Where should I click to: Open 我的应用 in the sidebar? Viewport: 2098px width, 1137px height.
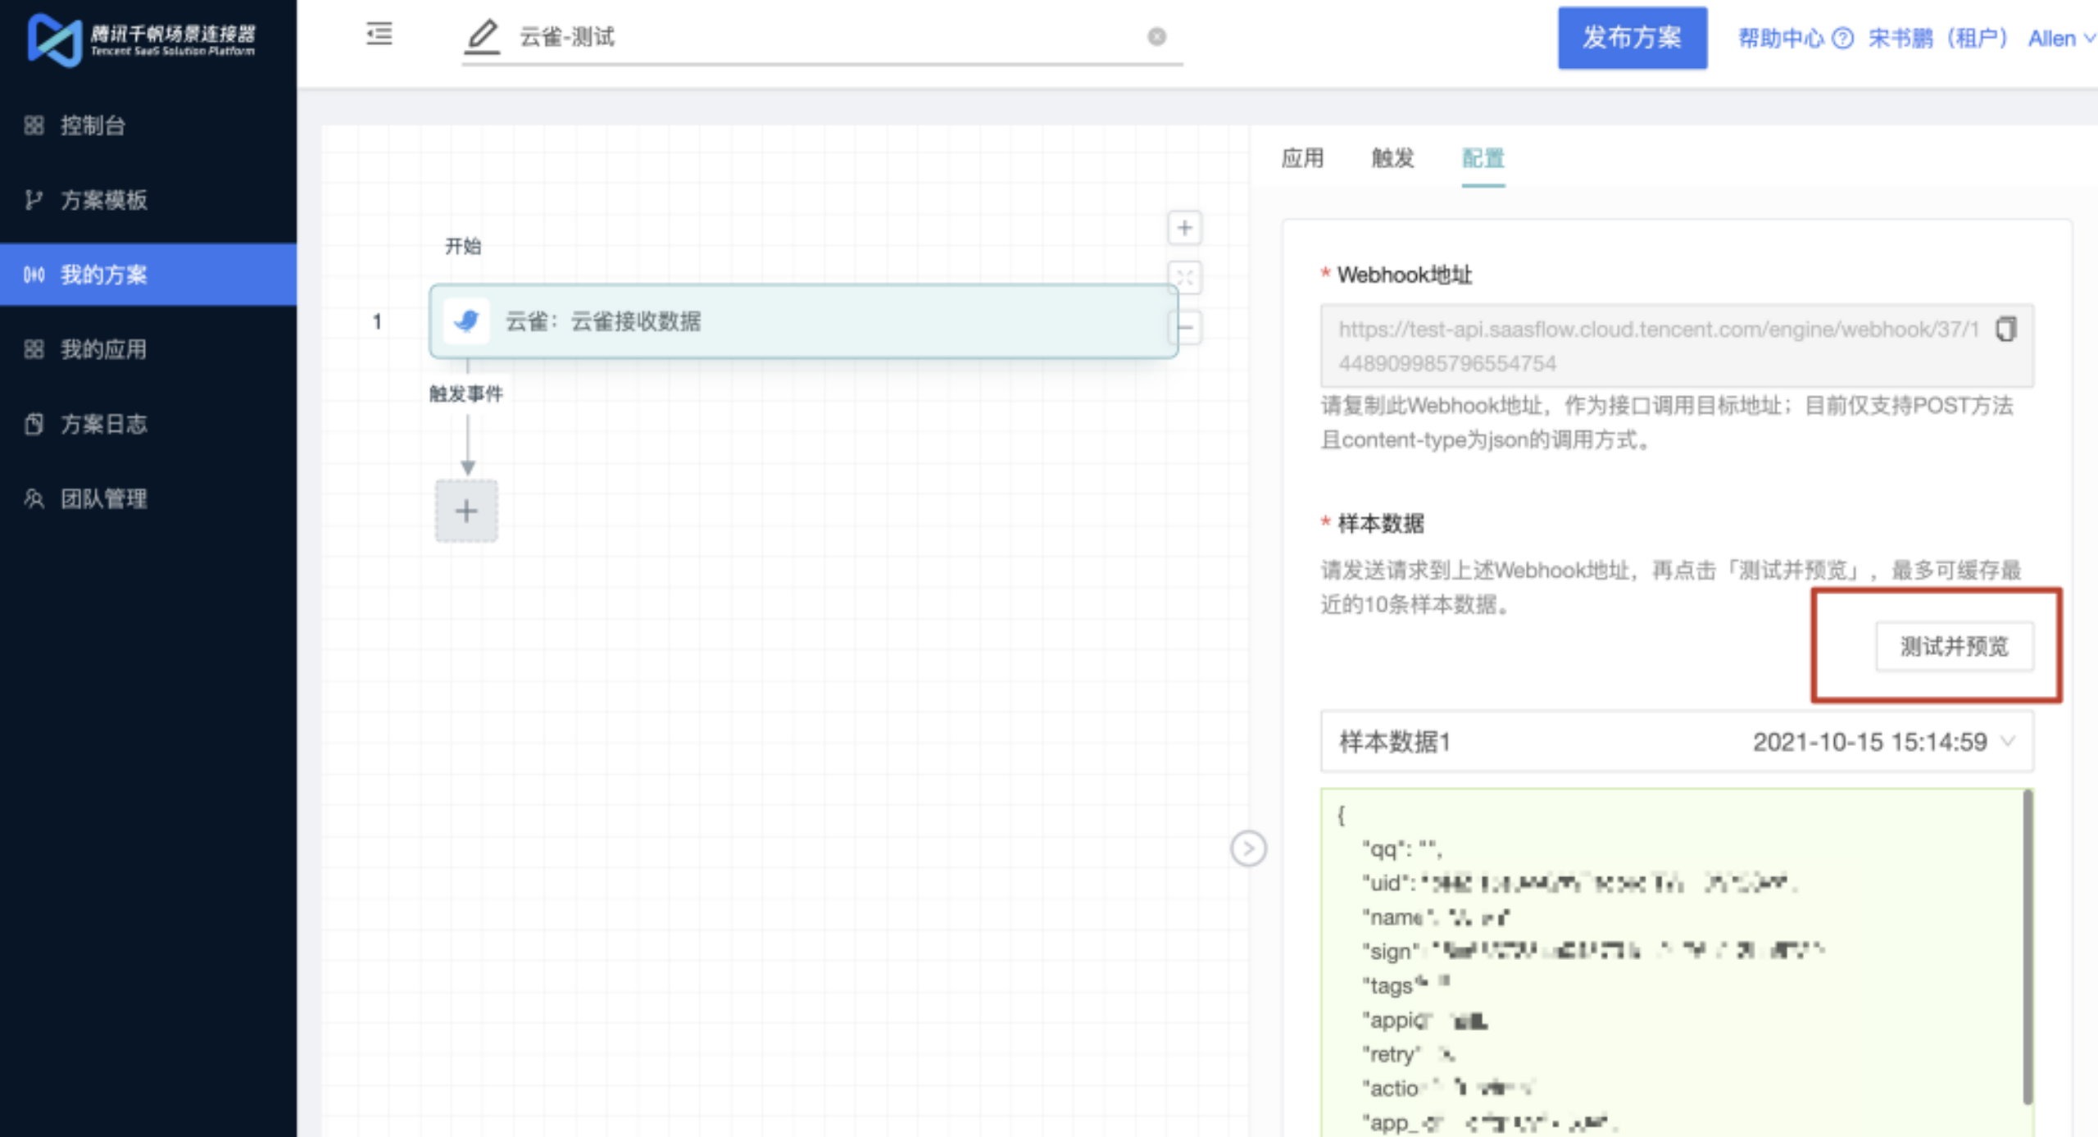148,349
